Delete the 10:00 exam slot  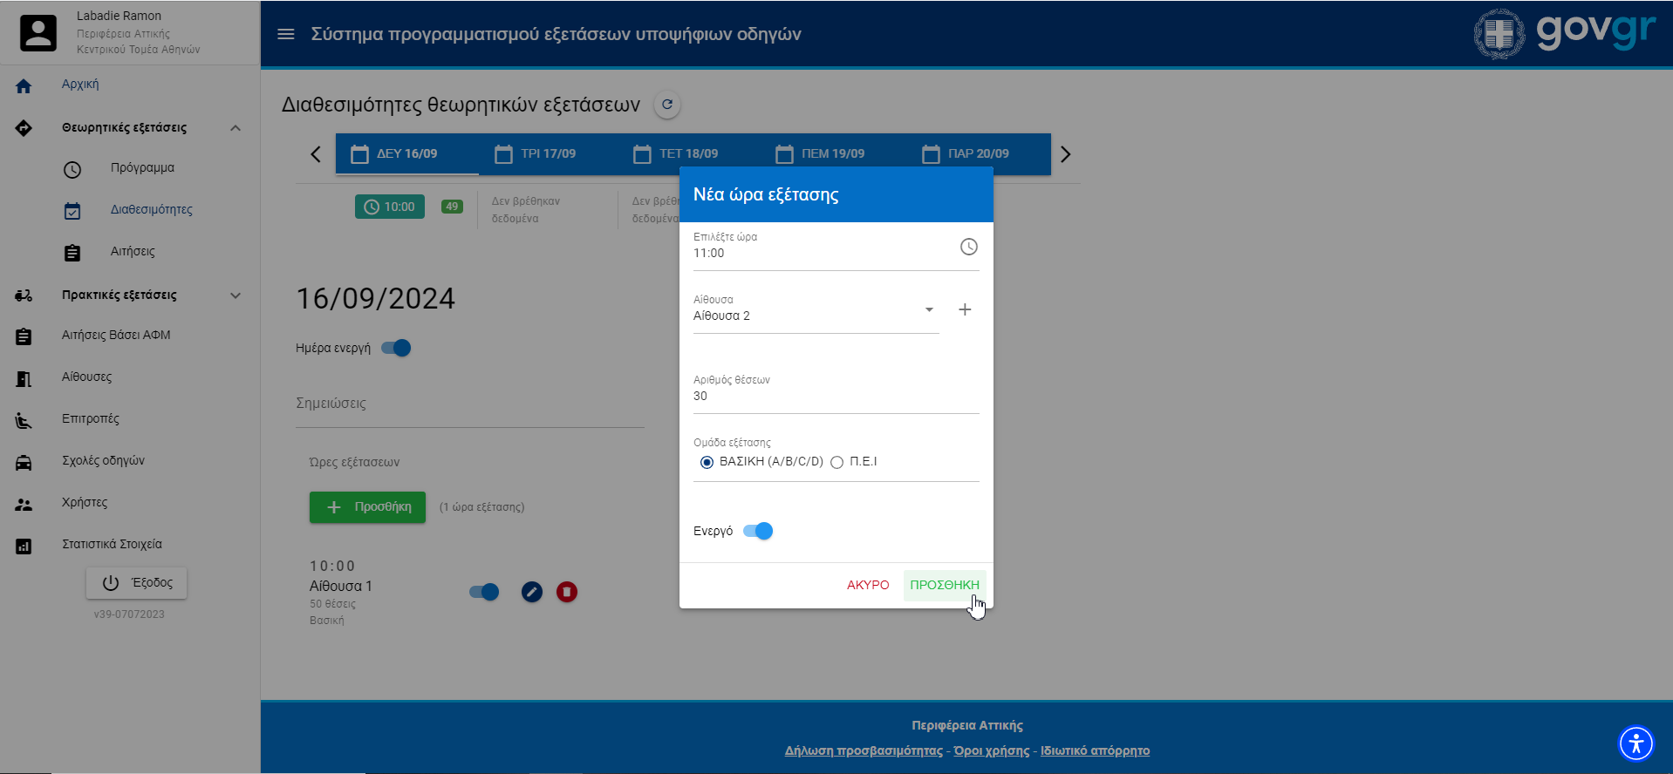[x=567, y=593]
